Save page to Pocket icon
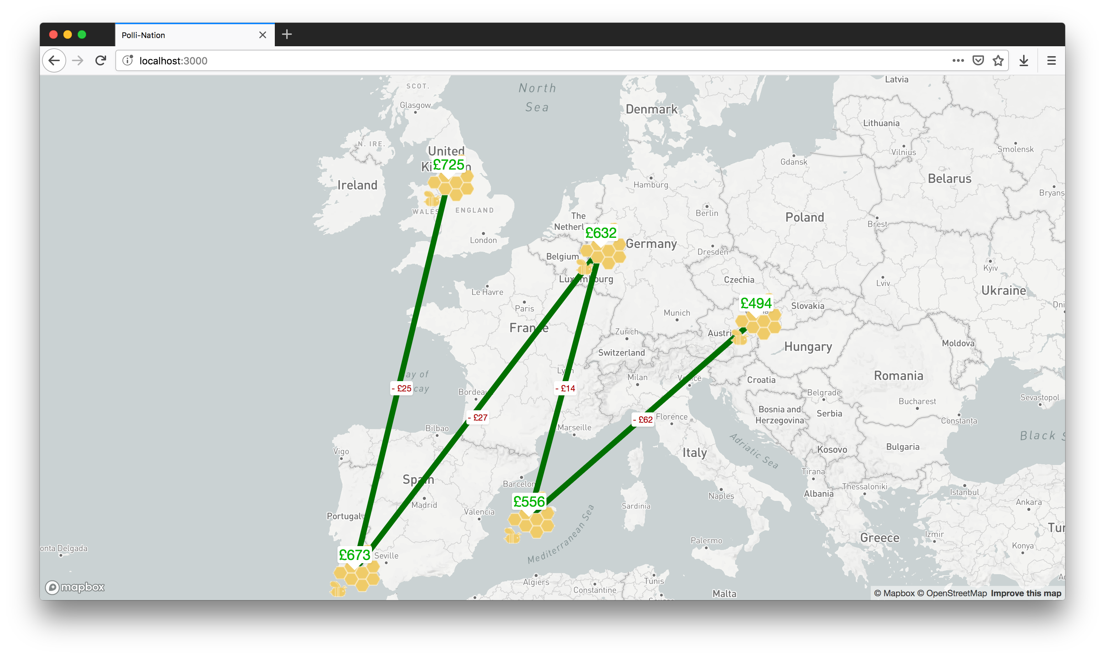Screen dimensions: 1105x657 pyautogui.click(x=978, y=61)
